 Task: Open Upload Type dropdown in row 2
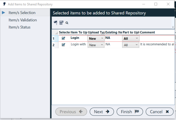(102, 45)
